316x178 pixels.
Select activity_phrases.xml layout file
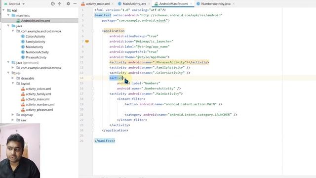click(39, 110)
